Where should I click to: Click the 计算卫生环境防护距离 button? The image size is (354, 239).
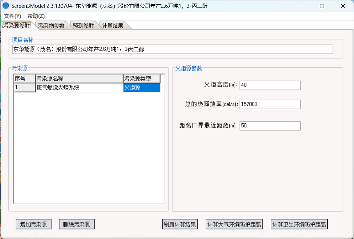(299, 224)
